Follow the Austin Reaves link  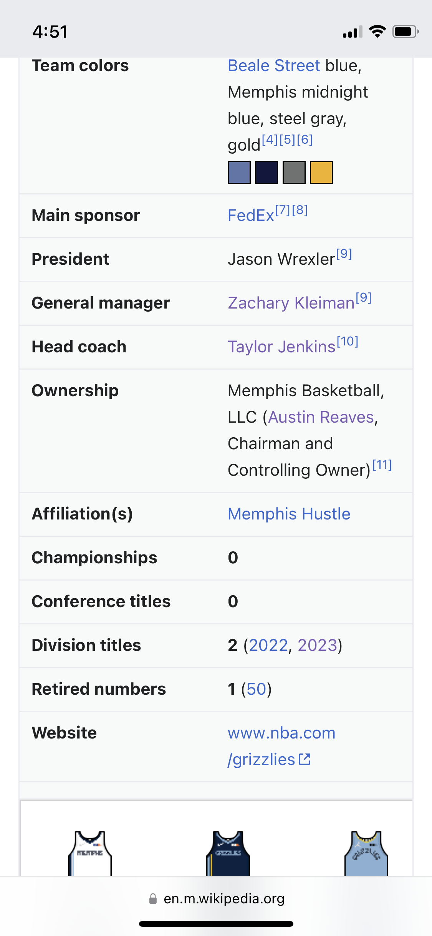(321, 417)
